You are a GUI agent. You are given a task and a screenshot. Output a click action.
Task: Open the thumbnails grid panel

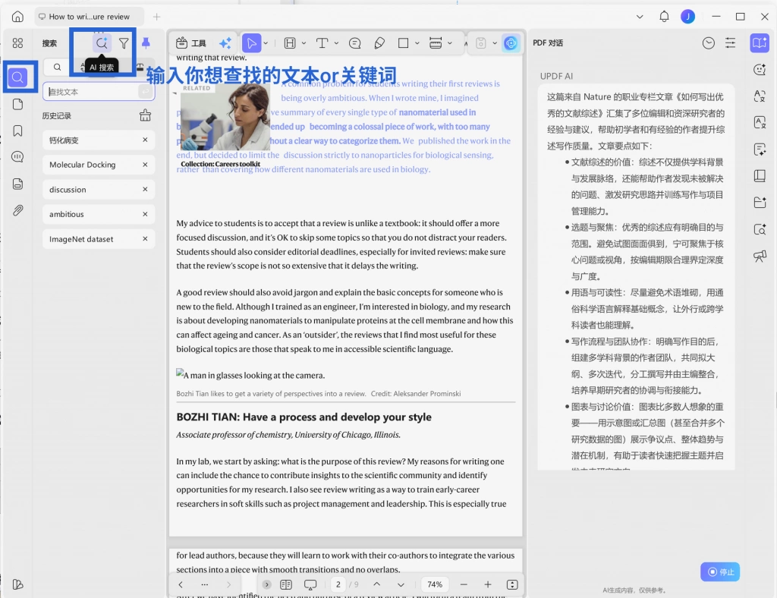17,43
